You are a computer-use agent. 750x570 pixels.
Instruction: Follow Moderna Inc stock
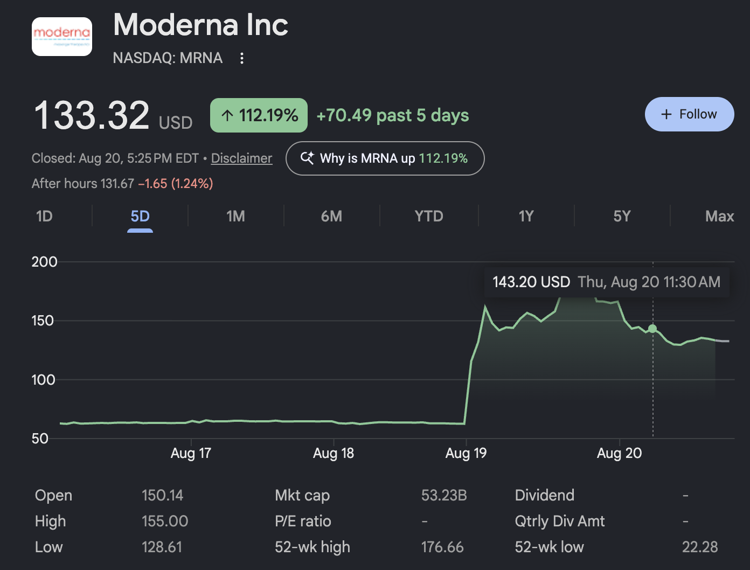[x=689, y=114]
